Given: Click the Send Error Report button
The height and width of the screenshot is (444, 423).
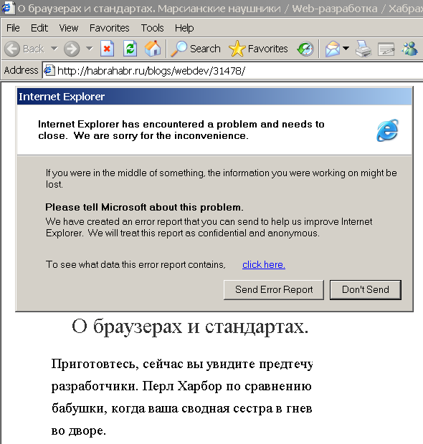Looking at the screenshot, I should 274,290.
